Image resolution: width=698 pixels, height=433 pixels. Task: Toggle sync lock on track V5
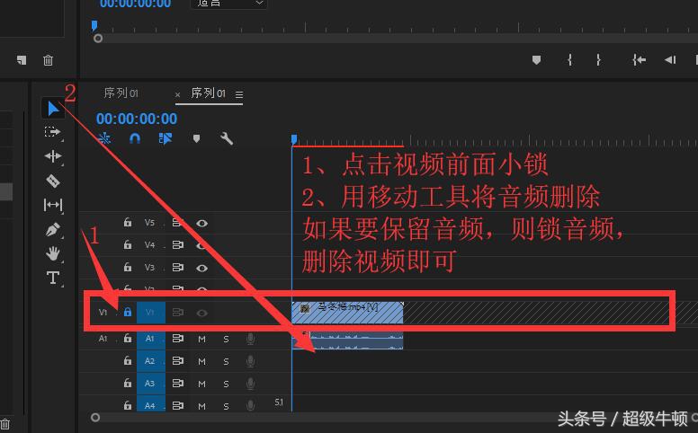tap(177, 222)
